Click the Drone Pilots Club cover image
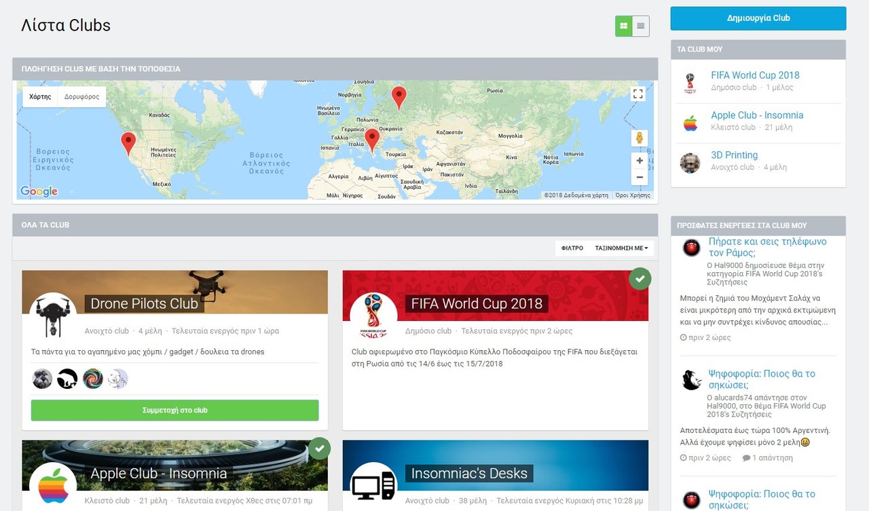 click(174, 292)
